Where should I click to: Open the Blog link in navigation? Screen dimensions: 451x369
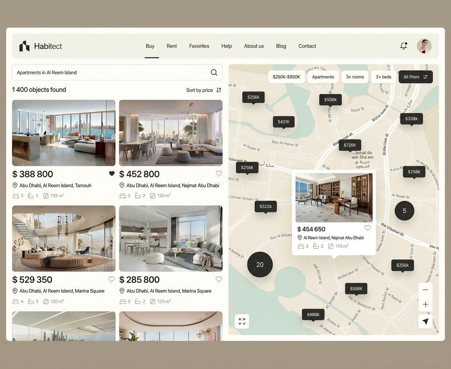coord(281,46)
